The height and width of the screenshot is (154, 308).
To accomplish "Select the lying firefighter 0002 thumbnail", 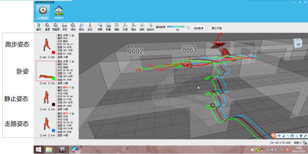I will click(x=46, y=71).
